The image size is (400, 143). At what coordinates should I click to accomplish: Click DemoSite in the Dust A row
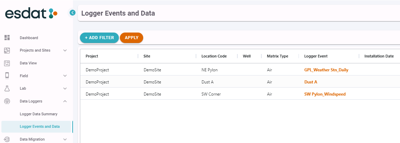[x=152, y=82]
